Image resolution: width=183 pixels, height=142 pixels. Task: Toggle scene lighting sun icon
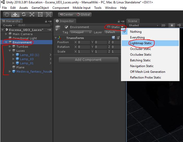[x=172, y=25]
